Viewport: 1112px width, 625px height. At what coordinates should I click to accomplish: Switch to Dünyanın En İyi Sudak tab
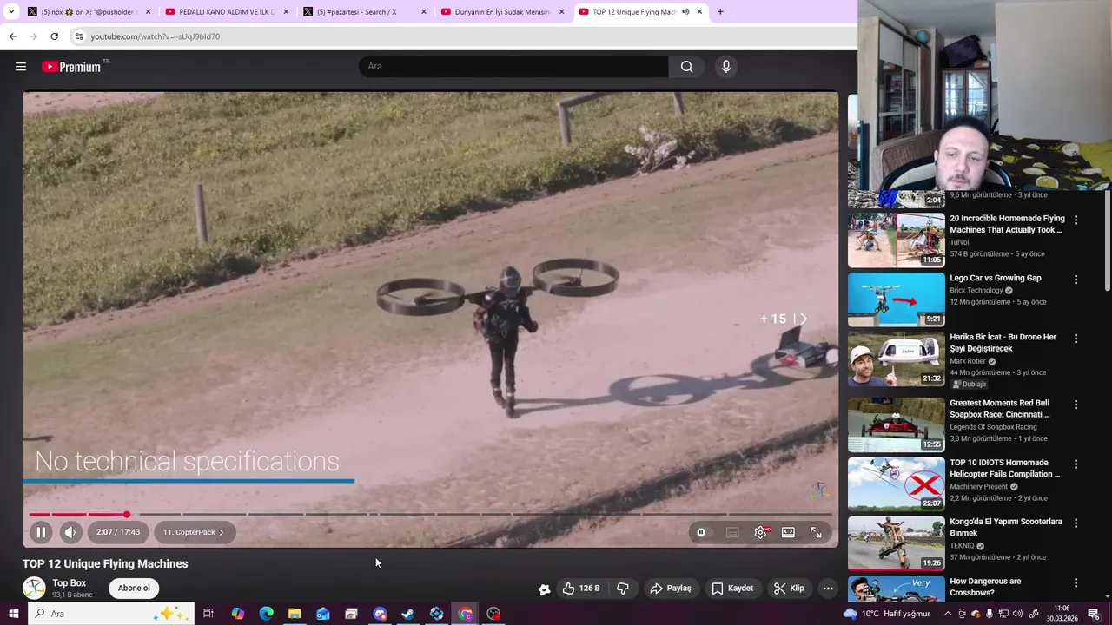503,12
